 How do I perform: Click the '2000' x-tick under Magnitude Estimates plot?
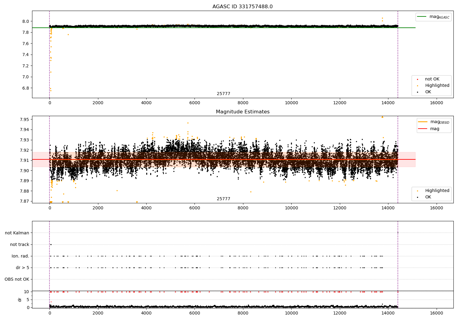(98, 208)
